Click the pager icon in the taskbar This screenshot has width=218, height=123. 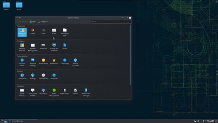(x=6, y=121)
